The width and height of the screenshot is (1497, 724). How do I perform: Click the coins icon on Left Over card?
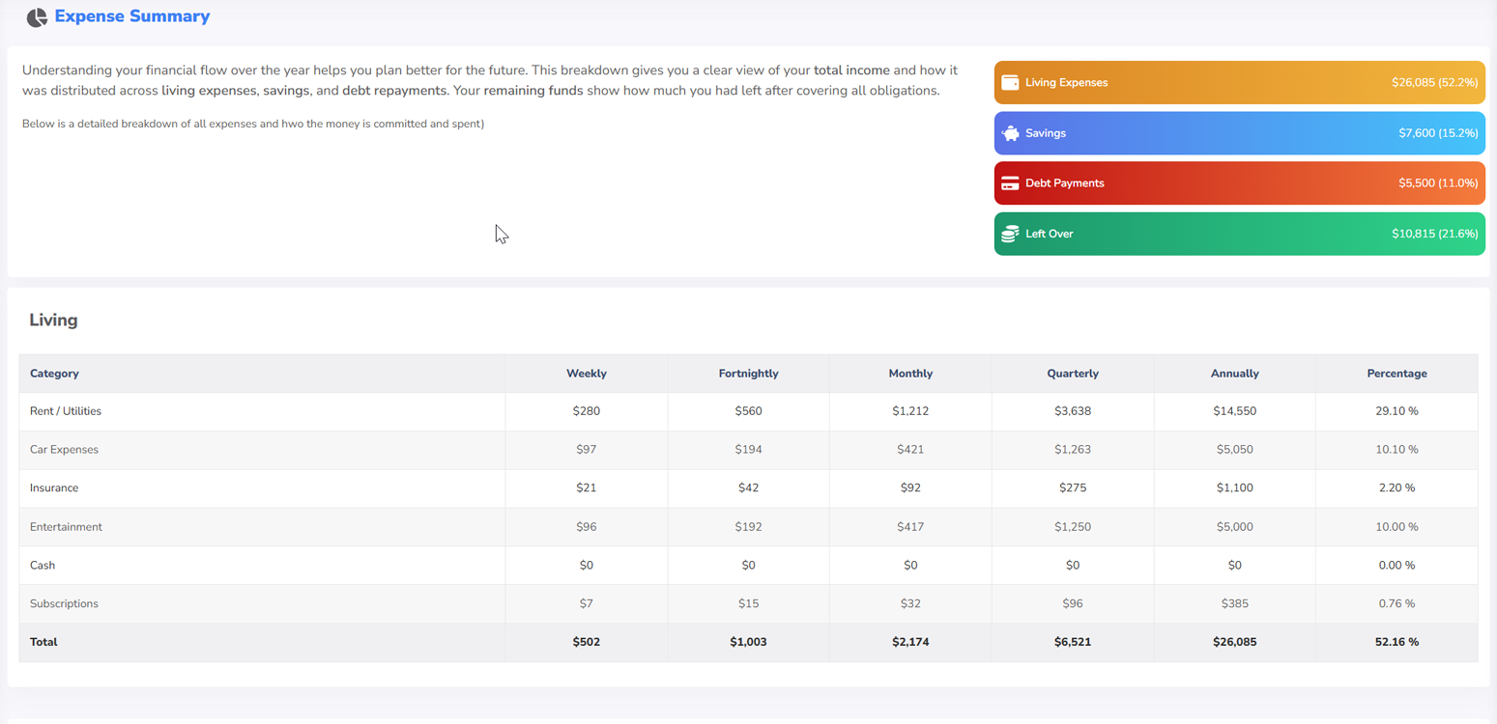1010,234
